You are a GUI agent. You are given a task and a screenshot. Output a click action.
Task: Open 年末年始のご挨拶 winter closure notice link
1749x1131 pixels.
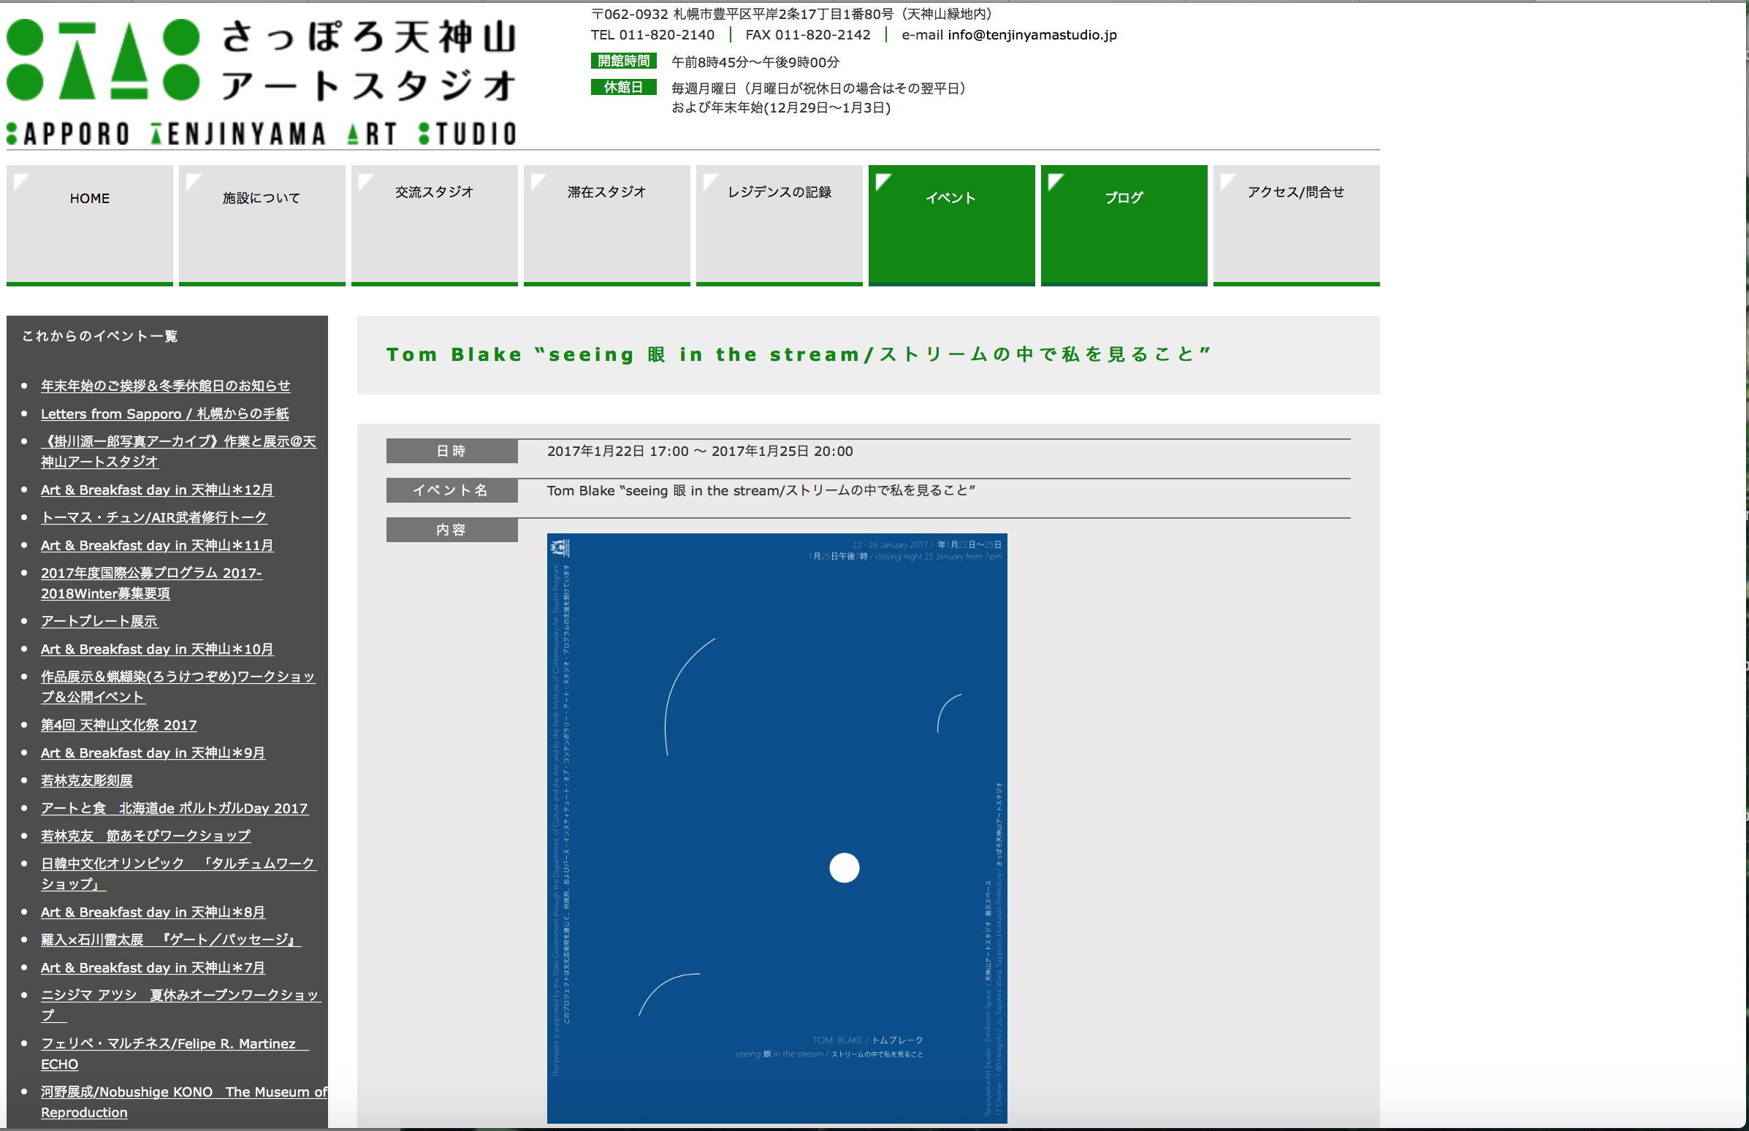tap(165, 386)
